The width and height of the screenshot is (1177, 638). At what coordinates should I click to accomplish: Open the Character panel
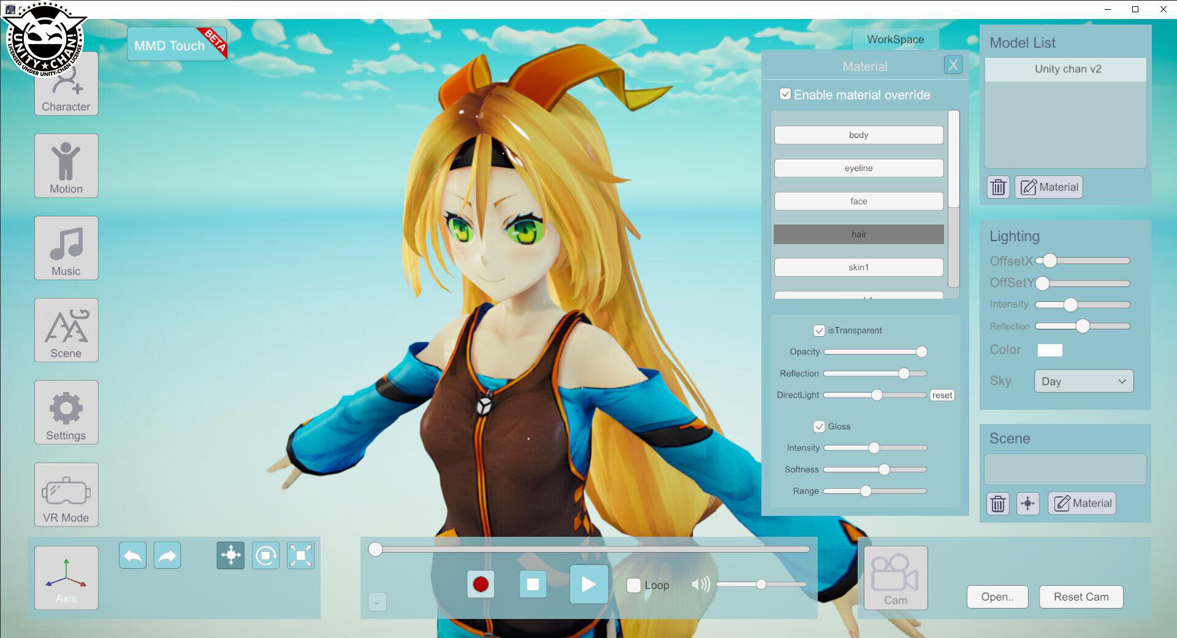coord(66,84)
